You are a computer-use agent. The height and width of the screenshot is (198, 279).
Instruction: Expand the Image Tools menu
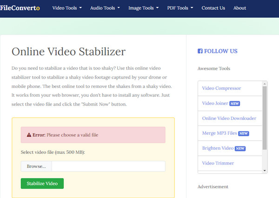click(x=143, y=8)
